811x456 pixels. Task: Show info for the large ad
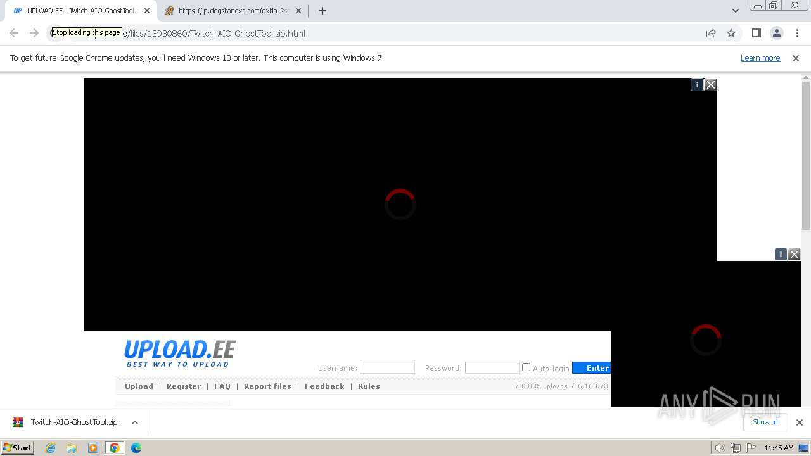pos(697,85)
